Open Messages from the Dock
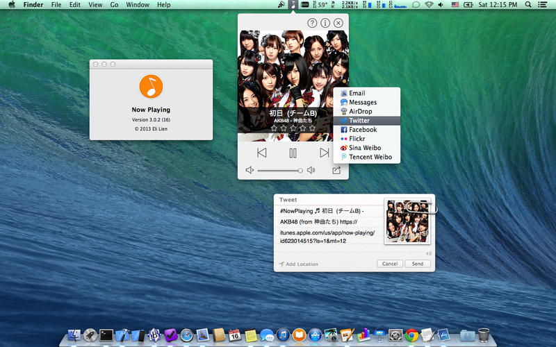The image size is (556, 347). coord(267,335)
